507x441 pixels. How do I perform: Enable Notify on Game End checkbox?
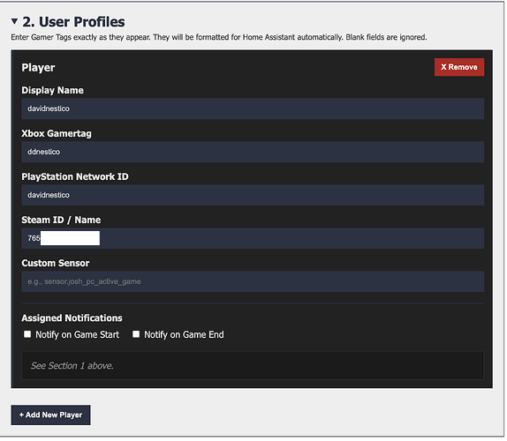pos(136,335)
